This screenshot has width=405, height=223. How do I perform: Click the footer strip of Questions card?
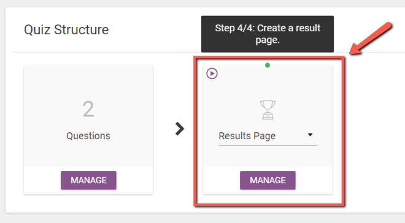coord(88,180)
